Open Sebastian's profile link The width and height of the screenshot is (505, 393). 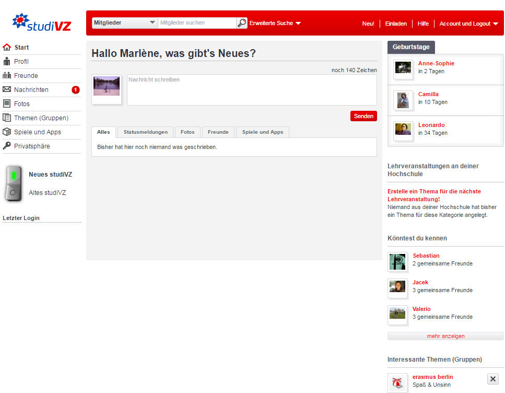(x=426, y=256)
